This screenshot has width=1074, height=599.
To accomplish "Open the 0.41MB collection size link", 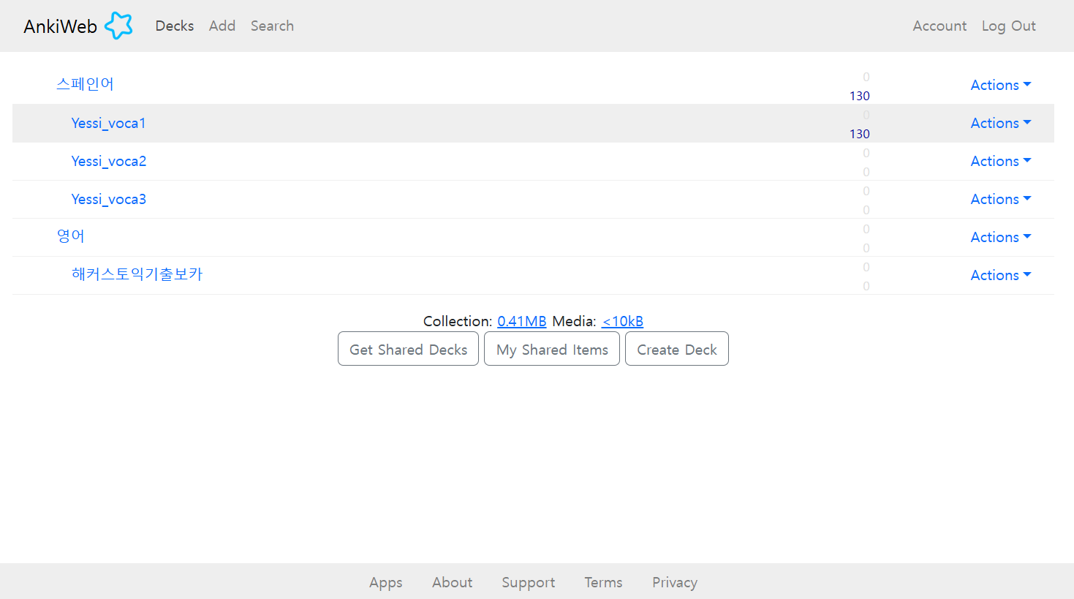I will [522, 321].
